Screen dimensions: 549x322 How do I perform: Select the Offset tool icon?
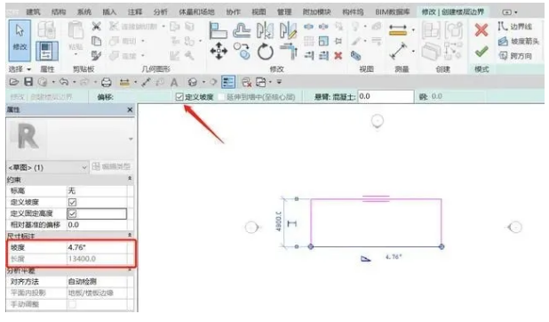click(242, 30)
